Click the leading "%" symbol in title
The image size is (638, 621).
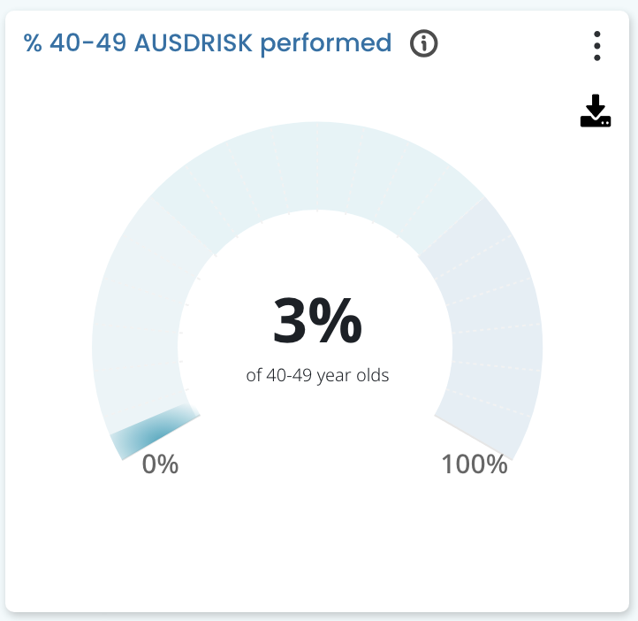(x=34, y=42)
